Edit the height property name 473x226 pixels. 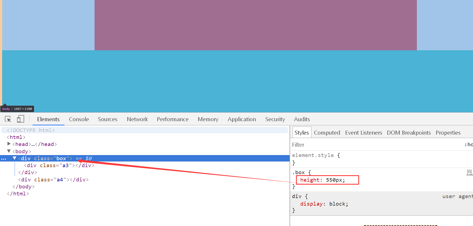(310, 180)
